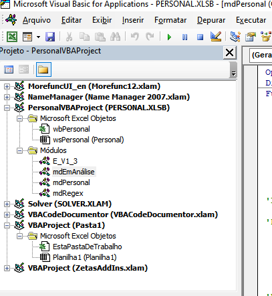The height and width of the screenshot is (296, 272).
Task: Save PERSONAL.XLSB with the floppy disk icon
Action: point(50,37)
